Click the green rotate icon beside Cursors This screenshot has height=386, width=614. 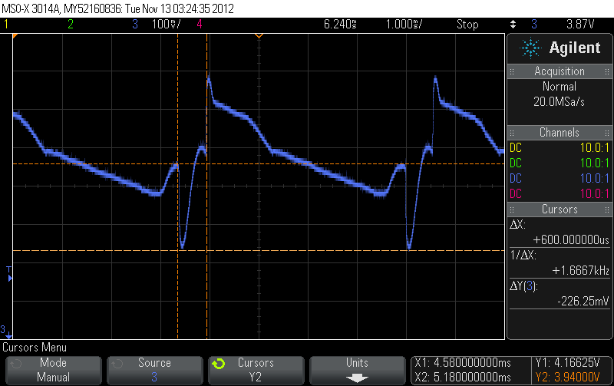point(219,364)
